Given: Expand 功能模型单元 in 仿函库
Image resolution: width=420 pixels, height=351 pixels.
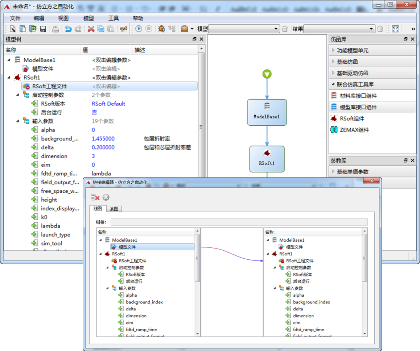Looking at the screenshot, I should tap(333, 50).
